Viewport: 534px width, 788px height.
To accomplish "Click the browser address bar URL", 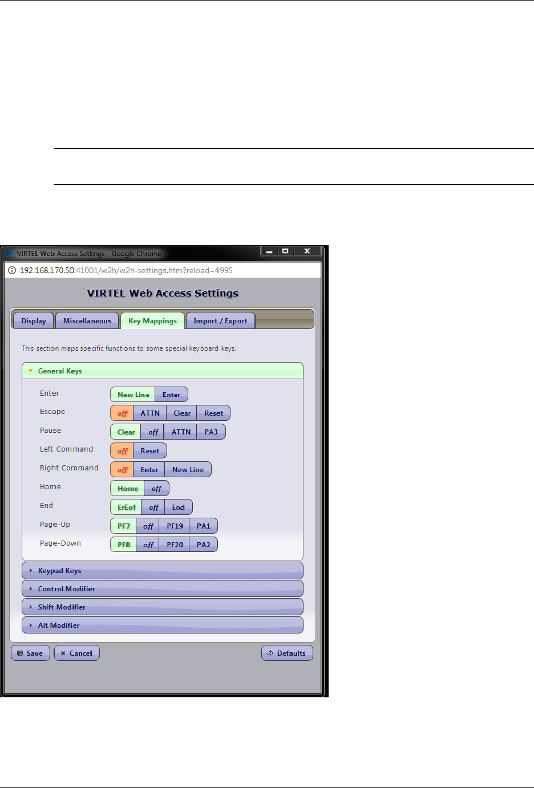I will pos(126,270).
